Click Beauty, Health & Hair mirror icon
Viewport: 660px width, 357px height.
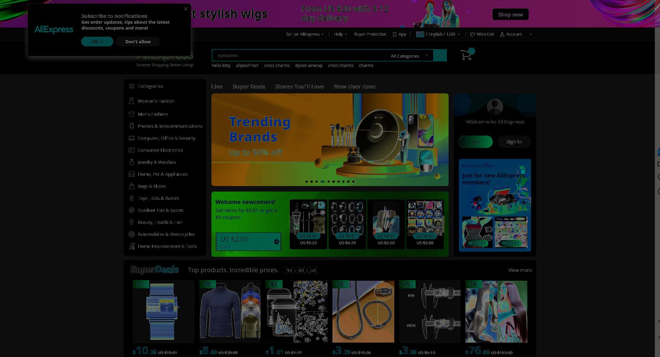131,222
